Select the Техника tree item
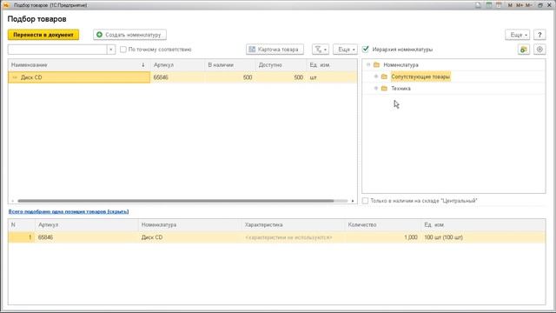The height and width of the screenshot is (313, 556). (400, 89)
